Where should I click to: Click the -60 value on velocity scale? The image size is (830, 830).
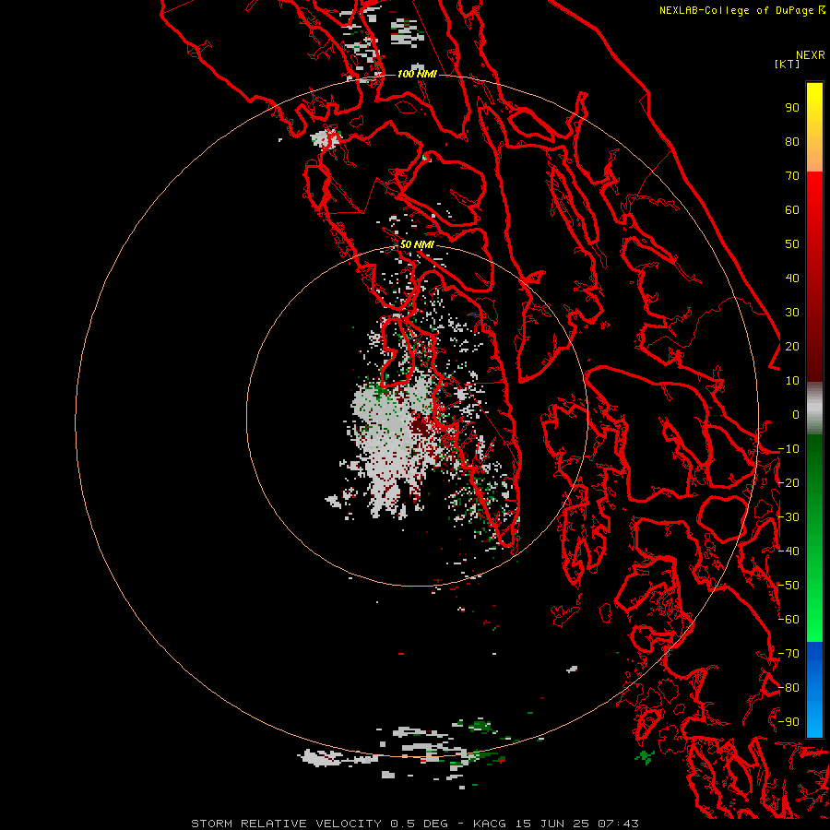(x=788, y=620)
